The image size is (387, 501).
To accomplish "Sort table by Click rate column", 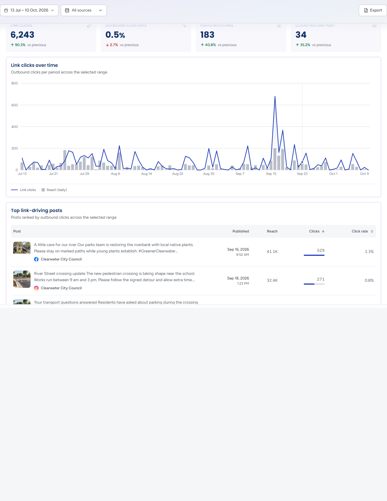I will click(x=363, y=231).
